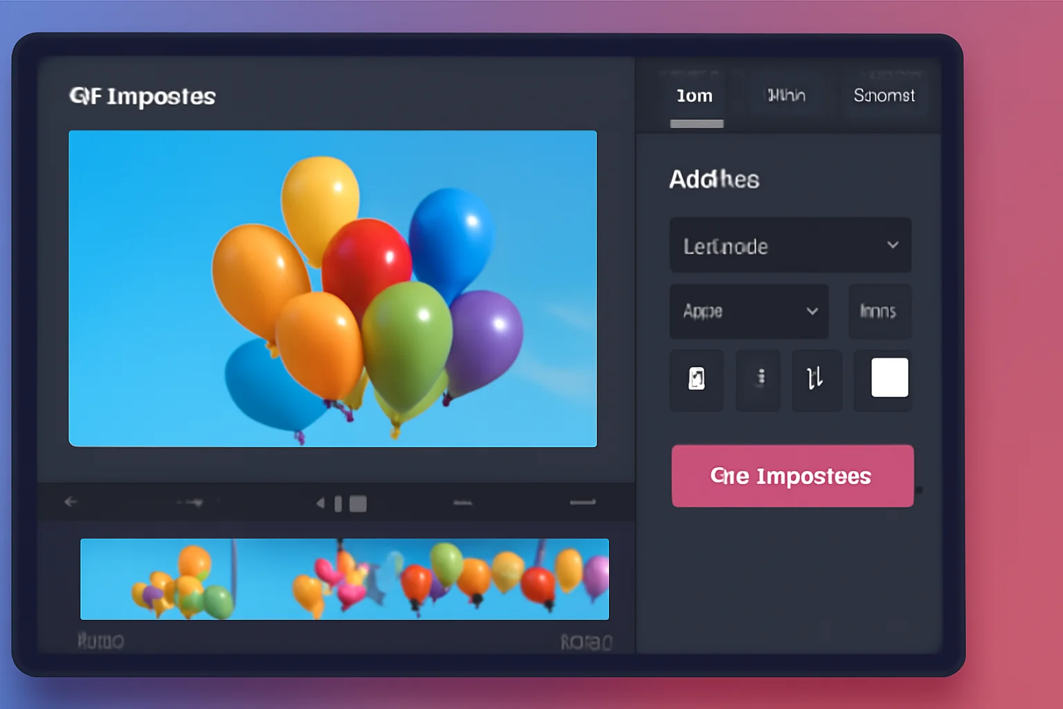The height and width of the screenshot is (709, 1063).
Task: Click the dash icon right of playback controls
Action: [462, 503]
